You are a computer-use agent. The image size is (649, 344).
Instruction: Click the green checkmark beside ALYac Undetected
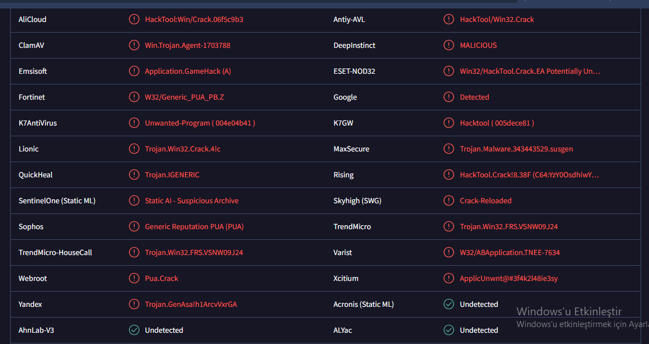click(x=449, y=330)
